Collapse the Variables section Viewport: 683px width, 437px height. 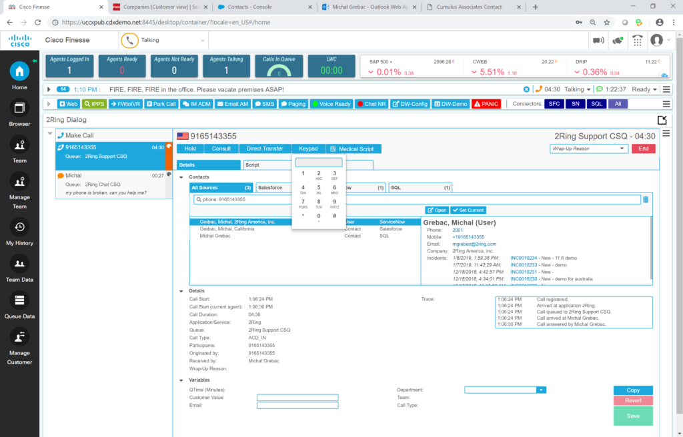click(x=181, y=380)
